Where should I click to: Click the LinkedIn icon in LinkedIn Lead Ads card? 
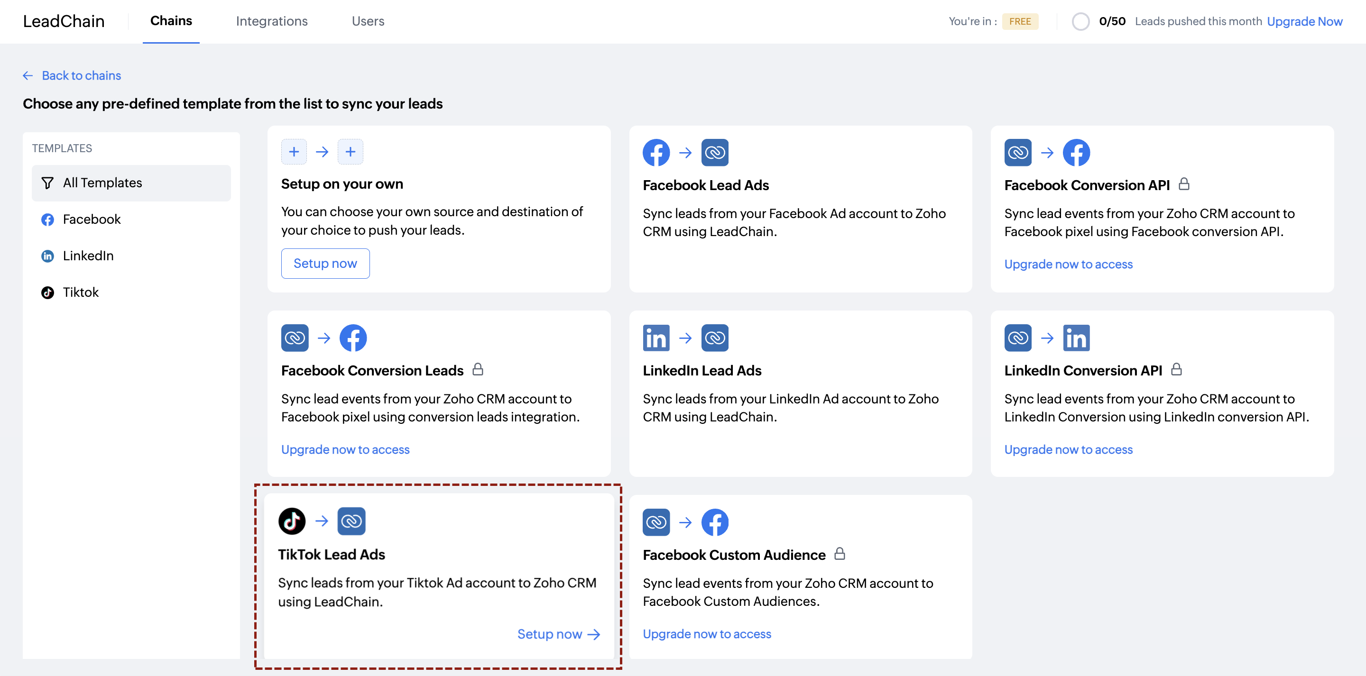pyautogui.click(x=656, y=338)
